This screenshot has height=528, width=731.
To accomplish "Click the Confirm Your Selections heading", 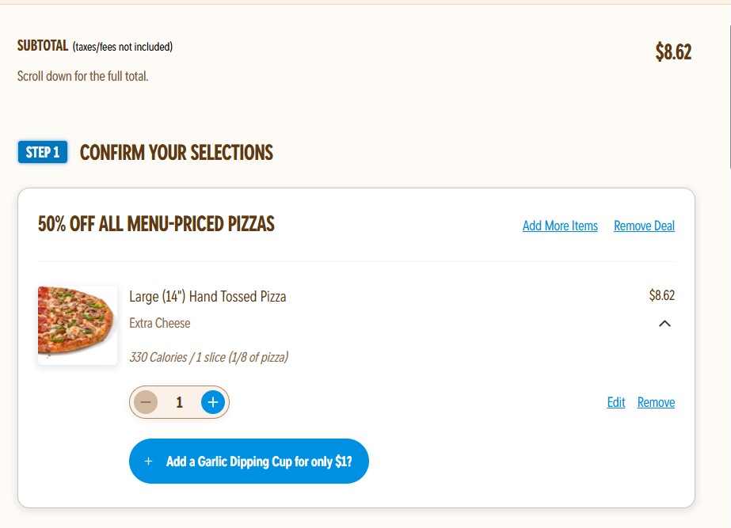I will pos(177,153).
